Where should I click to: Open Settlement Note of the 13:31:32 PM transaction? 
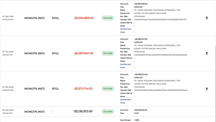(126, 66)
